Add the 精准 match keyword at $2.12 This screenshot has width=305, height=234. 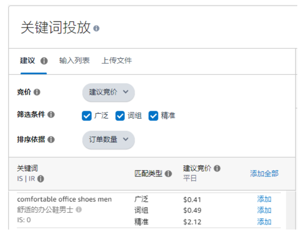pos(264,222)
